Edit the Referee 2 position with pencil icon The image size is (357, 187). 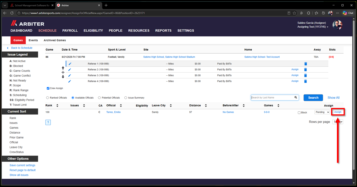click(70, 70)
